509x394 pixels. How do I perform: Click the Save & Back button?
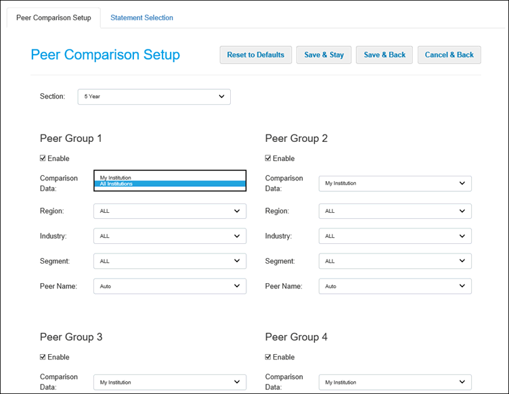384,55
